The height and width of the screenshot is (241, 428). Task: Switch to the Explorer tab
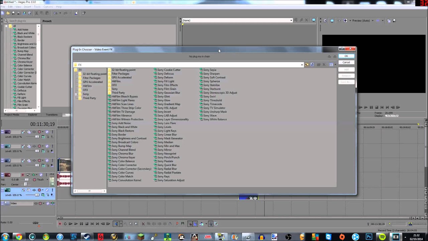click(x=32, y=115)
